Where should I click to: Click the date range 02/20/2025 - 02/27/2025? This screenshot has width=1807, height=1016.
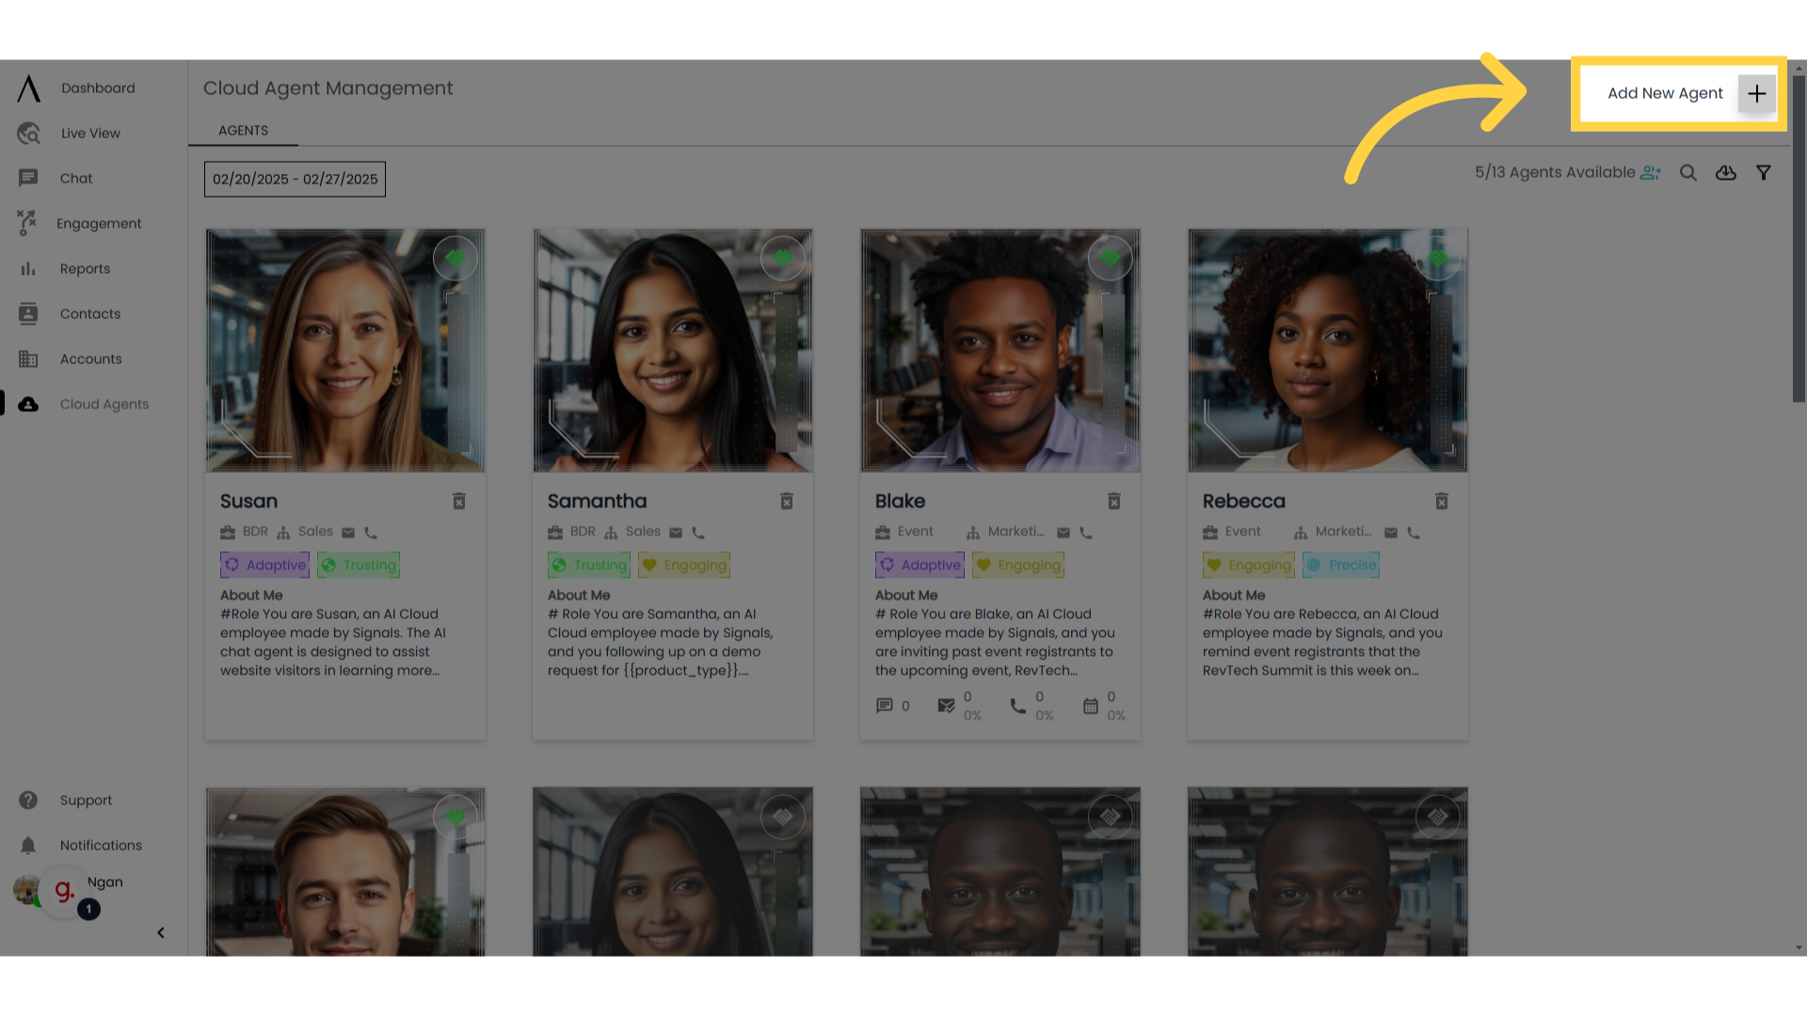(296, 179)
